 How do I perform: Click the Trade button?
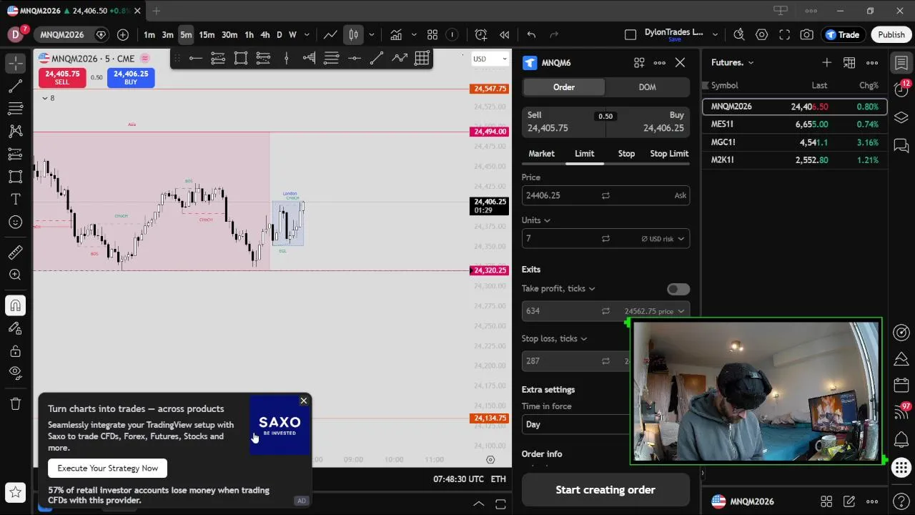(843, 34)
